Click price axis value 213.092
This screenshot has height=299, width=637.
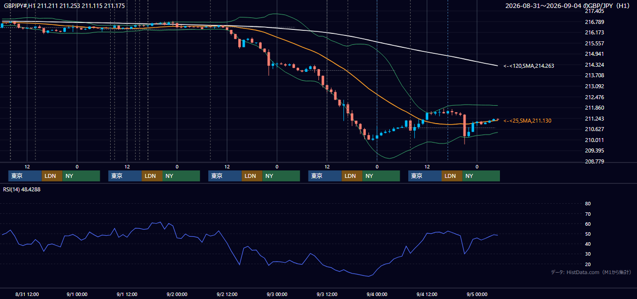pyautogui.click(x=594, y=86)
